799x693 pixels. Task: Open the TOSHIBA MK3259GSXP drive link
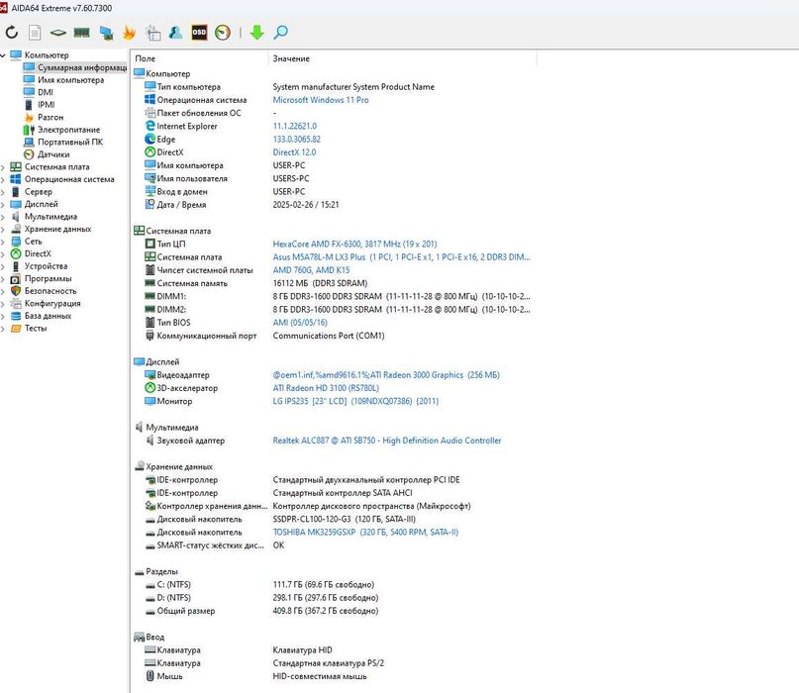click(365, 532)
